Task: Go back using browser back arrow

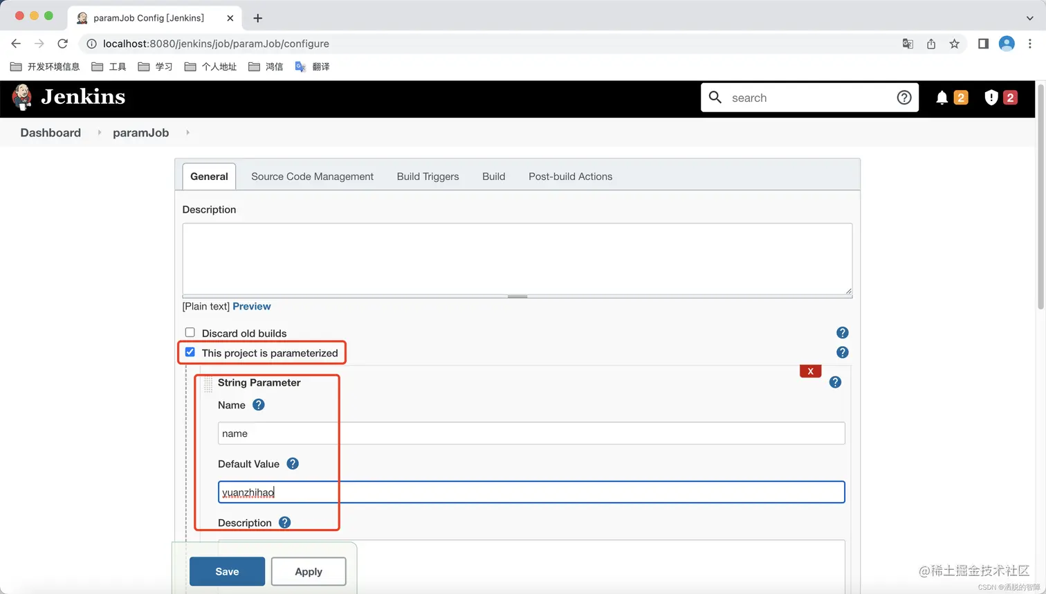Action: pos(16,44)
